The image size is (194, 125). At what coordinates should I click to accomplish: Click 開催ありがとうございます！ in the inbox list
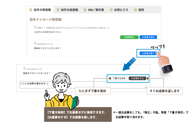(48, 48)
